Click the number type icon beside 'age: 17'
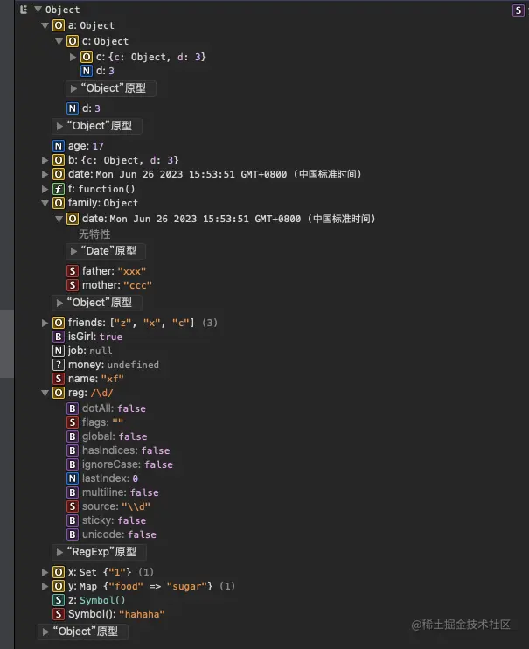 (x=59, y=146)
